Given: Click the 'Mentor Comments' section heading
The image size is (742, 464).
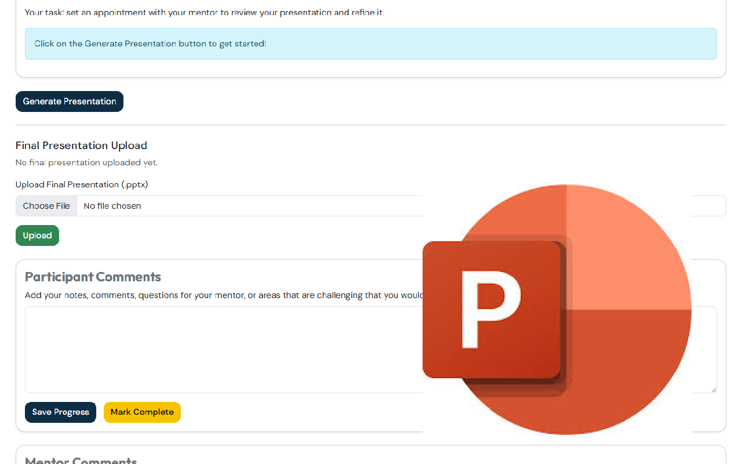Looking at the screenshot, I should [81, 461].
